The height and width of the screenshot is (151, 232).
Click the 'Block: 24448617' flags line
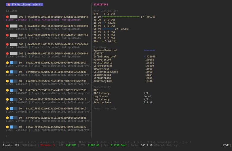(43, 57)
